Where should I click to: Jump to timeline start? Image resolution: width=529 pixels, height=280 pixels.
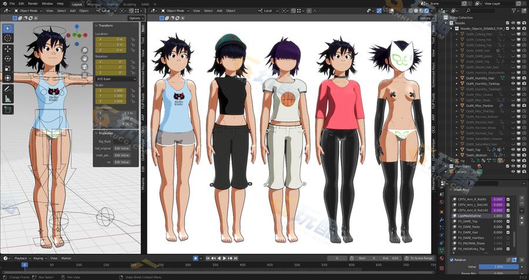tap(208, 258)
